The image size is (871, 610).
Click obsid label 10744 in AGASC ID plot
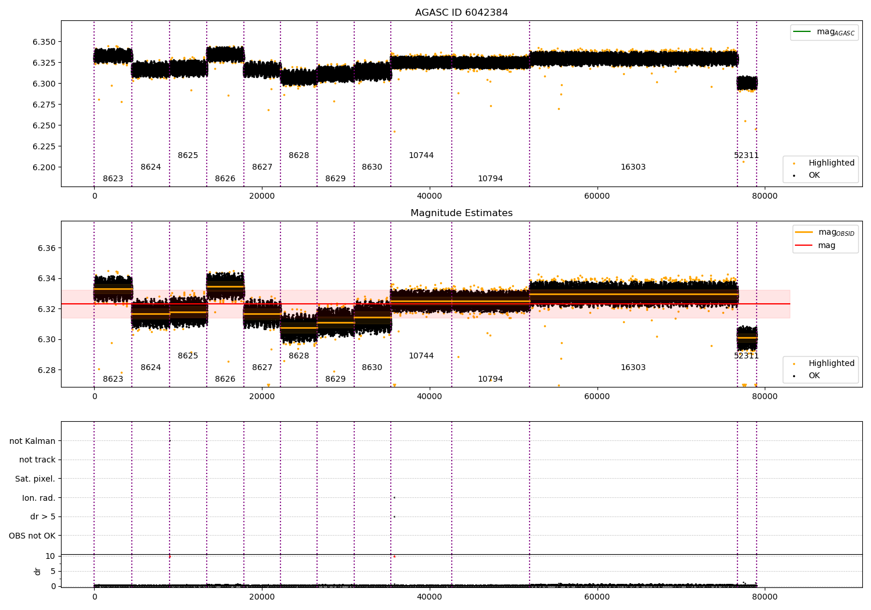point(421,156)
